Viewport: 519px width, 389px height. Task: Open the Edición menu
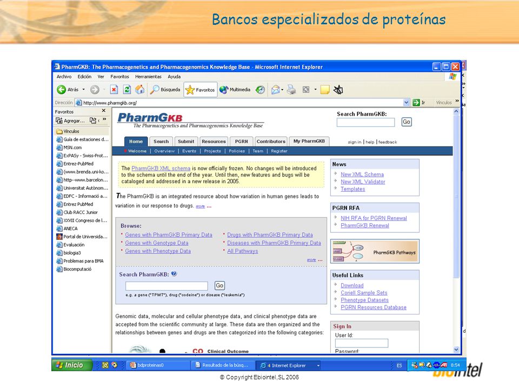click(x=84, y=77)
